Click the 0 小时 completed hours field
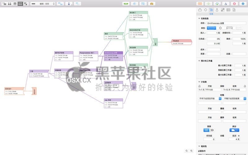 point(214,43)
